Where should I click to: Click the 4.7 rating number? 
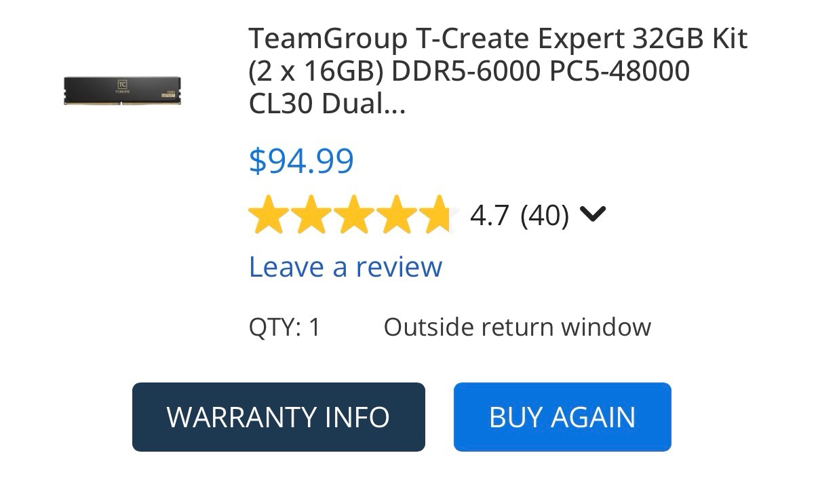point(489,216)
